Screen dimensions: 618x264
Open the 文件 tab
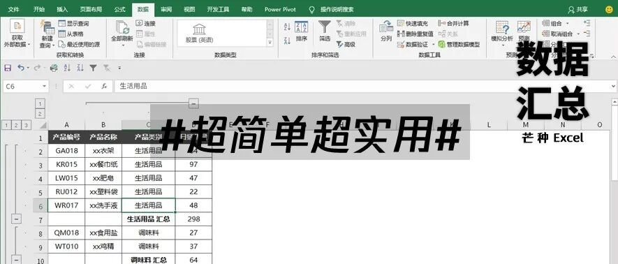coord(14,9)
